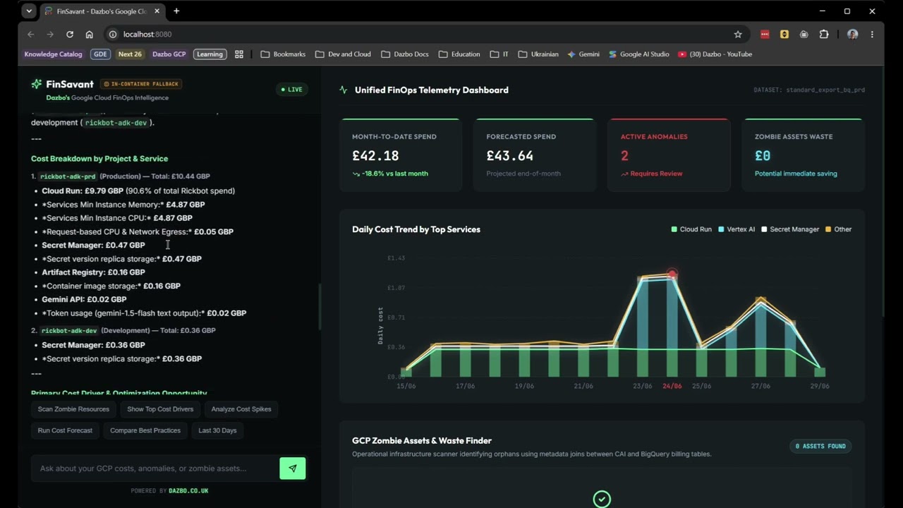Screen dimensions: 903x508
Task: Click the IN-CONTAINER FALLBACK badge
Action: click(x=141, y=84)
